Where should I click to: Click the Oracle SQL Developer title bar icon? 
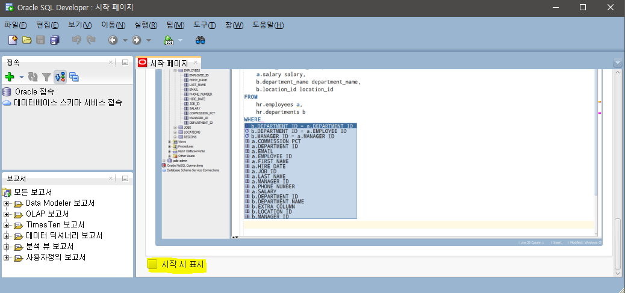coord(9,8)
